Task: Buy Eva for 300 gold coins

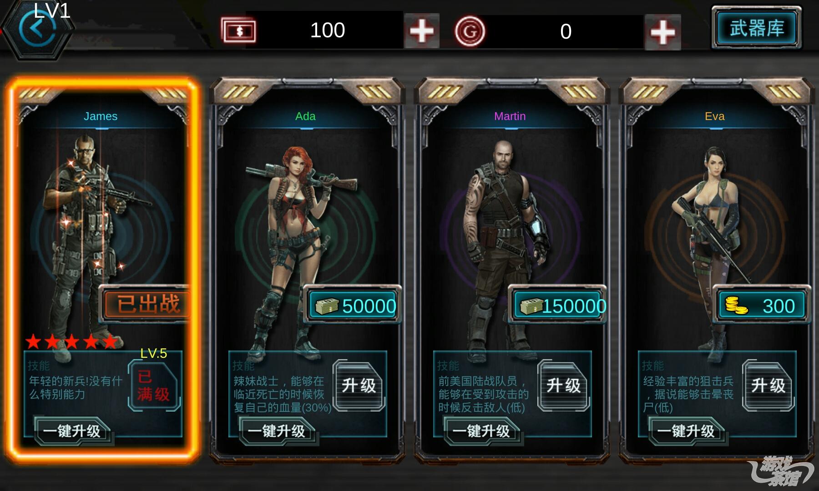Action: click(x=762, y=305)
